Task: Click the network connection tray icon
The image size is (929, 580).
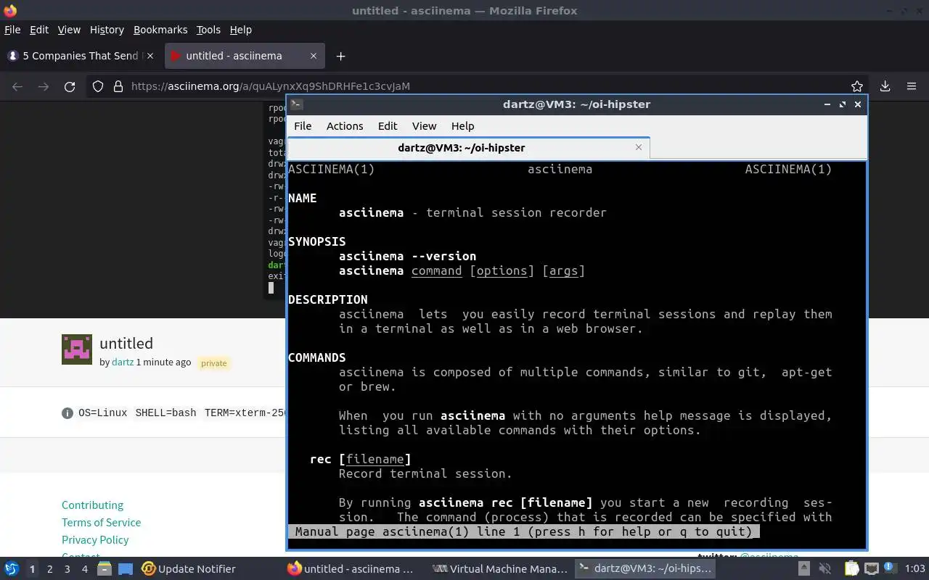Action: pyautogui.click(x=872, y=569)
